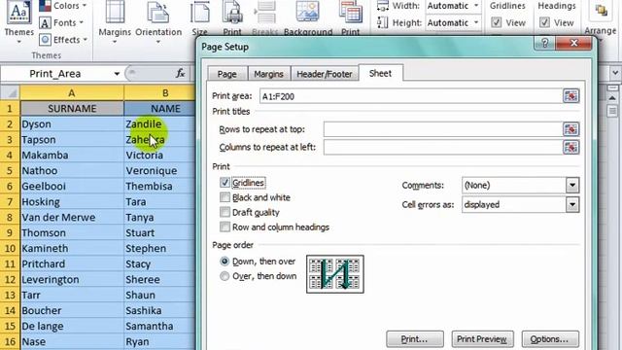Uncheck the Gridlines print checkbox
The height and width of the screenshot is (350, 622).
(x=225, y=183)
